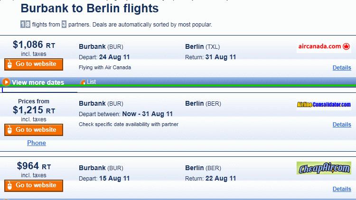Open Details for the AirlineConsolidator deal

[x=342, y=125]
